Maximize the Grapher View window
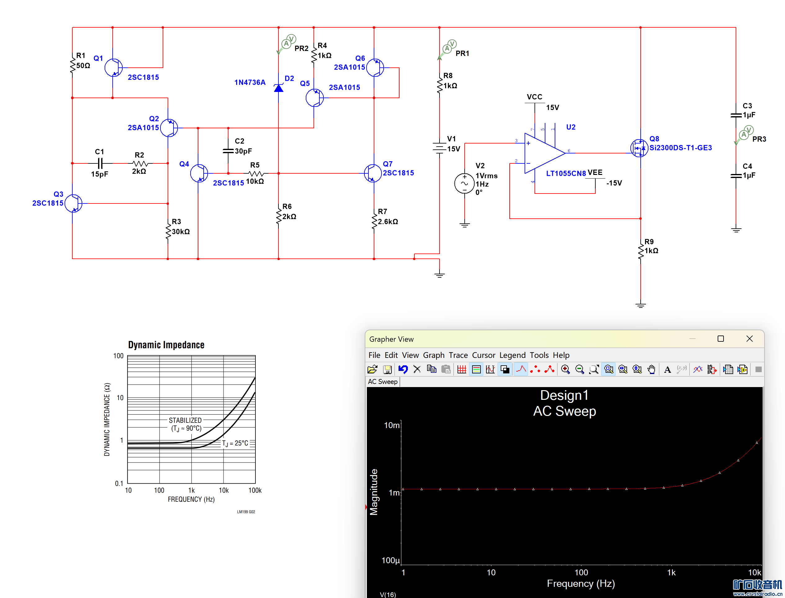785x598 pixels. pos(720,339)
